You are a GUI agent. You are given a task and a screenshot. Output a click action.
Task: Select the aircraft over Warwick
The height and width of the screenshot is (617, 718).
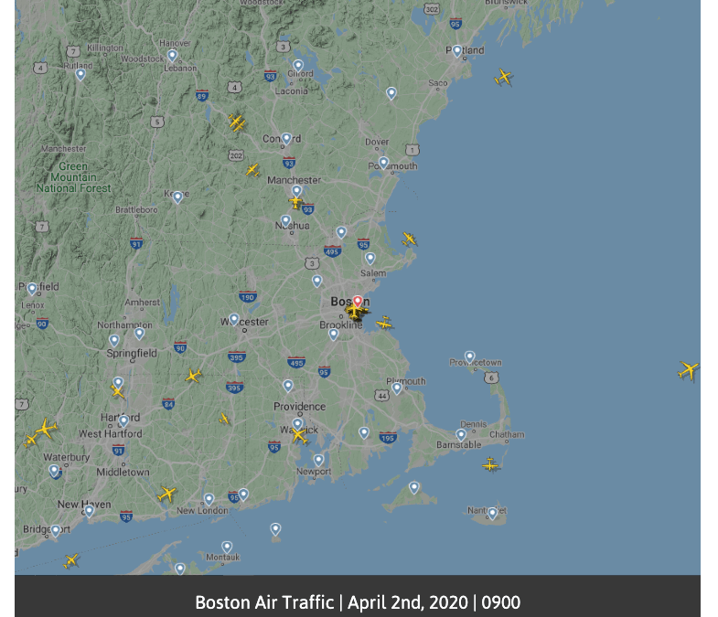click(299, 436)
